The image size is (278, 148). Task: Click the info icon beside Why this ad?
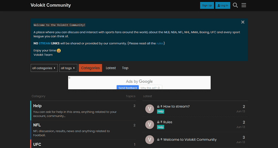[159, 88]
